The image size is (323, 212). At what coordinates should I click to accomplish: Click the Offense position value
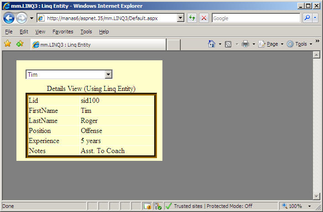(91, 131)
